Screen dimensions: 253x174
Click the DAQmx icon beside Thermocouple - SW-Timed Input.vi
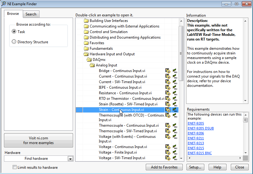click(175, 131)
